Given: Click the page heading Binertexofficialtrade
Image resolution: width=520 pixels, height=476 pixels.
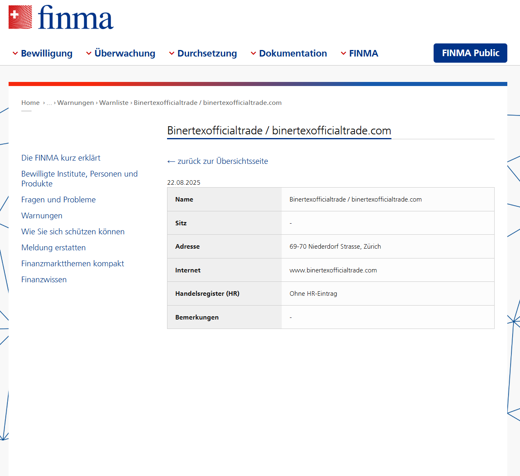Looking at the screenshot, I should pyautogui.click(x=279, y=131).
